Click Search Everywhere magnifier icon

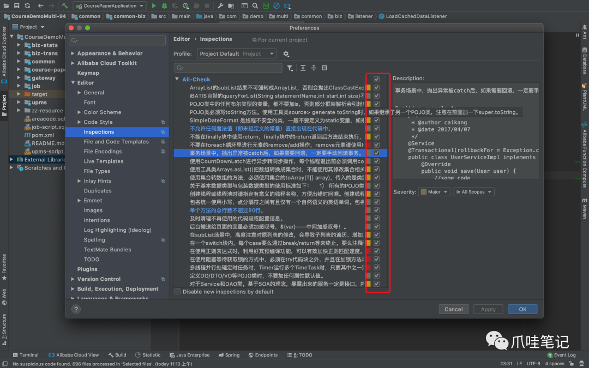tap(255, 5)
